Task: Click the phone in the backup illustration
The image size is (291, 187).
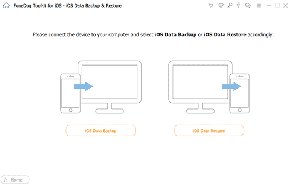Action: click(71, 93)
